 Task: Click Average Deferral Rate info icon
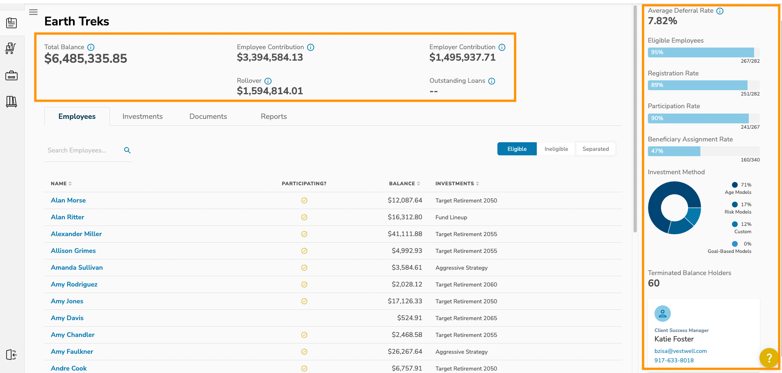coord(720,11)
